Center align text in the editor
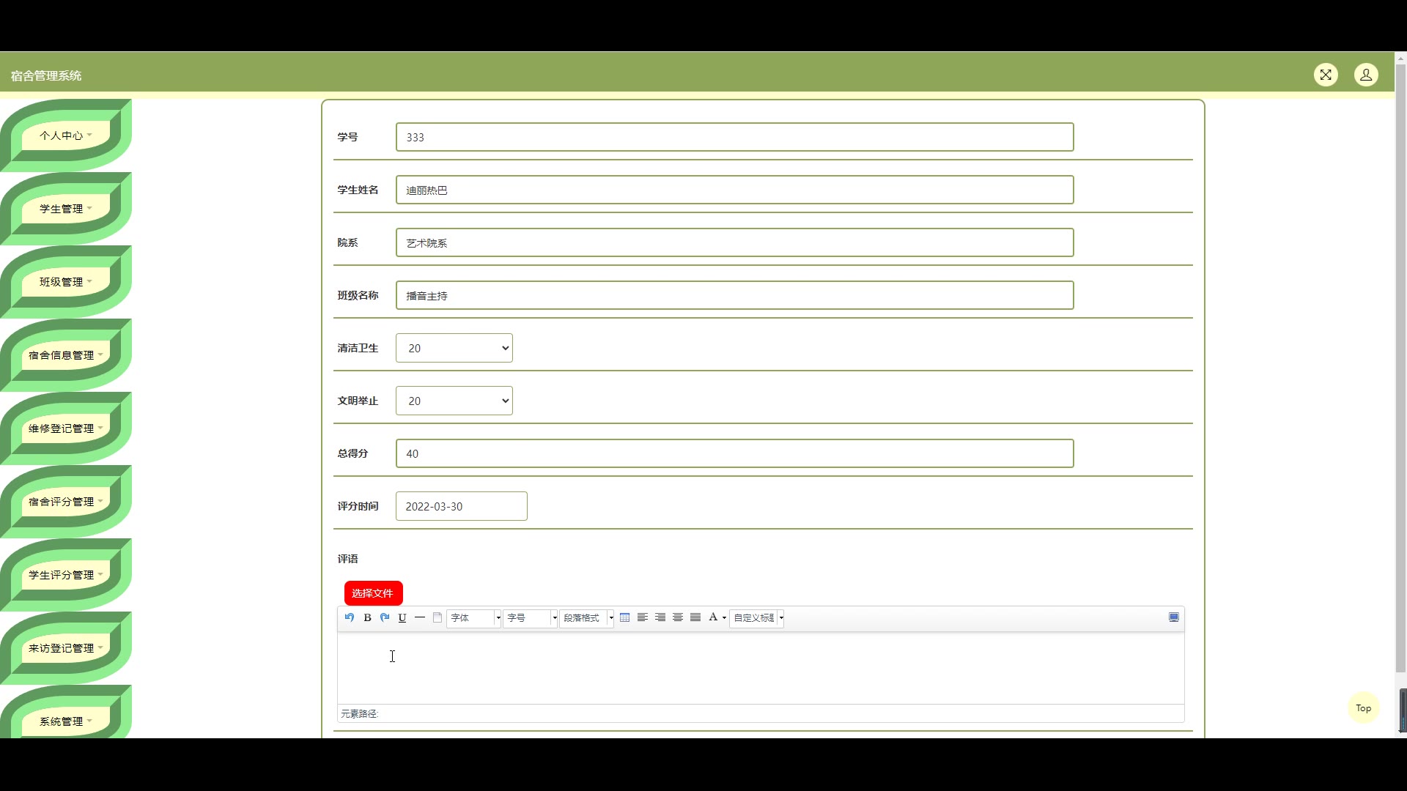This screenshot has height=791, width=1407. point(678,617)
